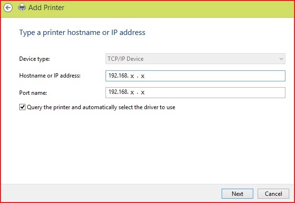
Task: Go back with the arrow button
Action: point(8,8)
